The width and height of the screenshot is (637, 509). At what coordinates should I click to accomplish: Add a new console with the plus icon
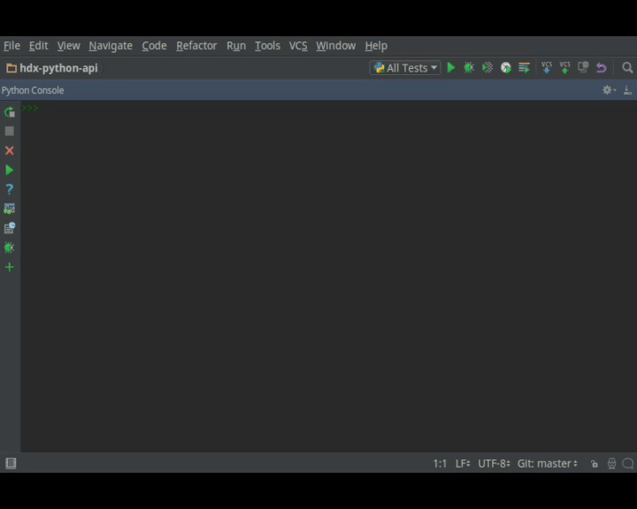coord(10,267)
